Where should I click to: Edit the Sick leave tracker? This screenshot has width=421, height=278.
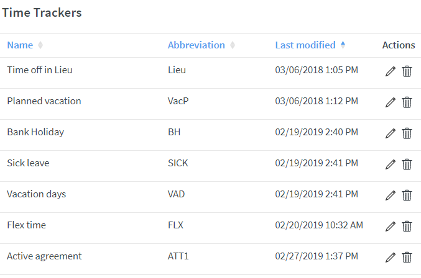(391, 164)
